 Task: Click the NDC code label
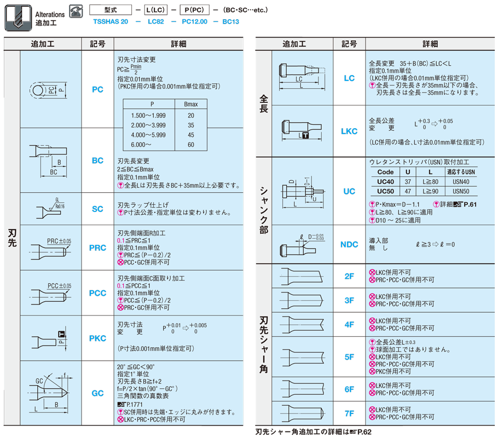tap(349, 244)
